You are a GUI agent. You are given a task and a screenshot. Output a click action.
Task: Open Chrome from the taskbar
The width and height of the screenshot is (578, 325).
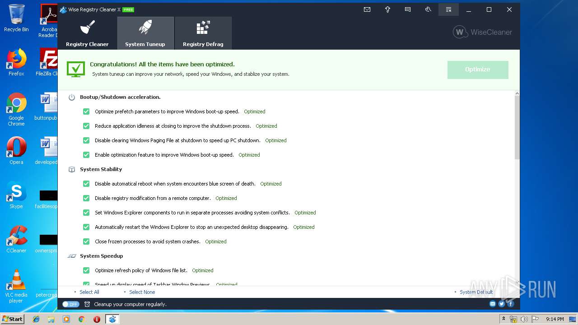click(81, 319)
